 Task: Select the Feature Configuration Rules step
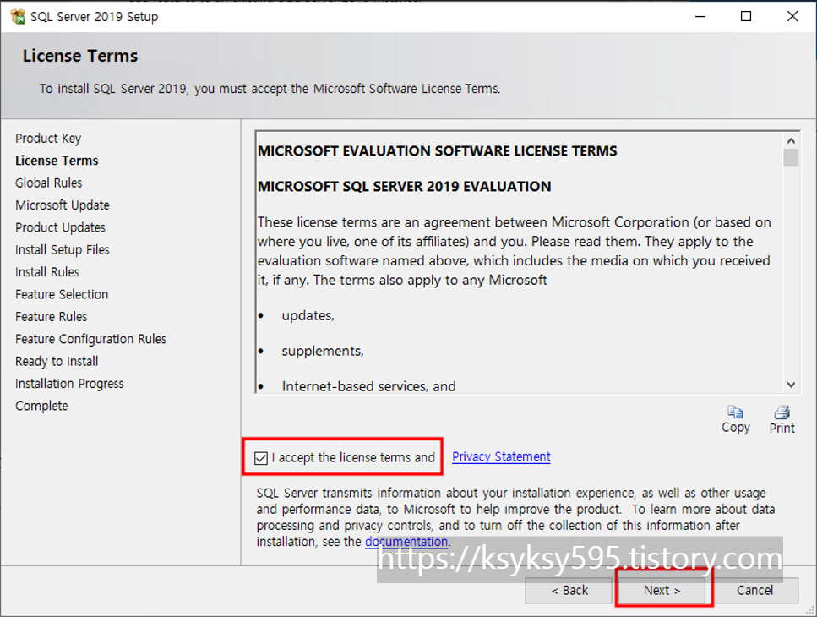click(x=90, y=339)
